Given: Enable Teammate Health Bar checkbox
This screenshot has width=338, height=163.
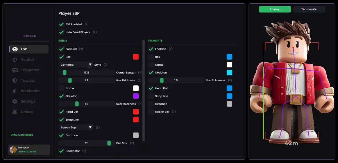Looking at the screenshot, I should (151, 112).
